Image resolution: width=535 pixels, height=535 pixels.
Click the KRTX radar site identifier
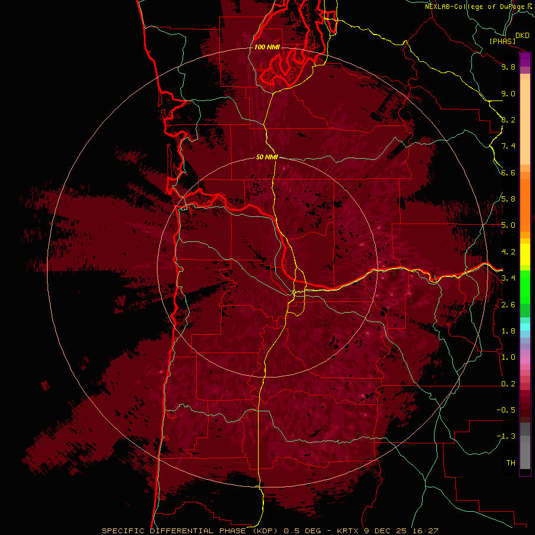coord(348,531)
